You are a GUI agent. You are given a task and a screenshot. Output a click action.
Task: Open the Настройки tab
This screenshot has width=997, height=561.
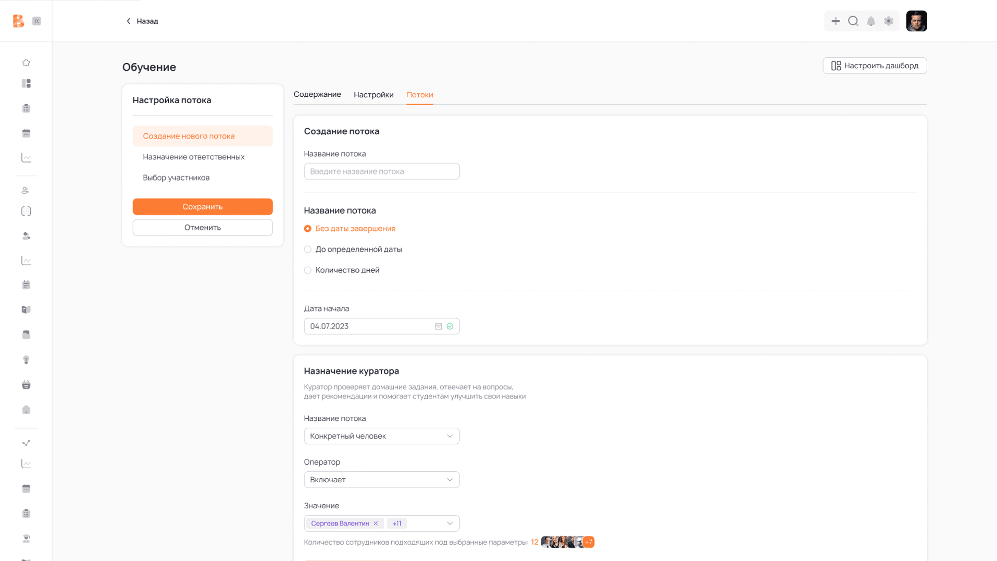373,95
